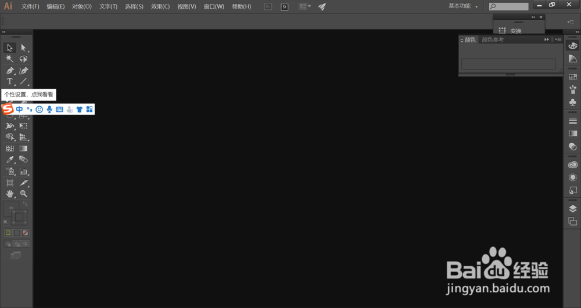The image size is (581, 308).
Task: Switch to the 颜色 panel tab
Action: (468, 40)
